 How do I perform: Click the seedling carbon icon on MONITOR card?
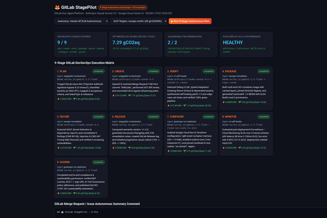click(x=239, y=148)
